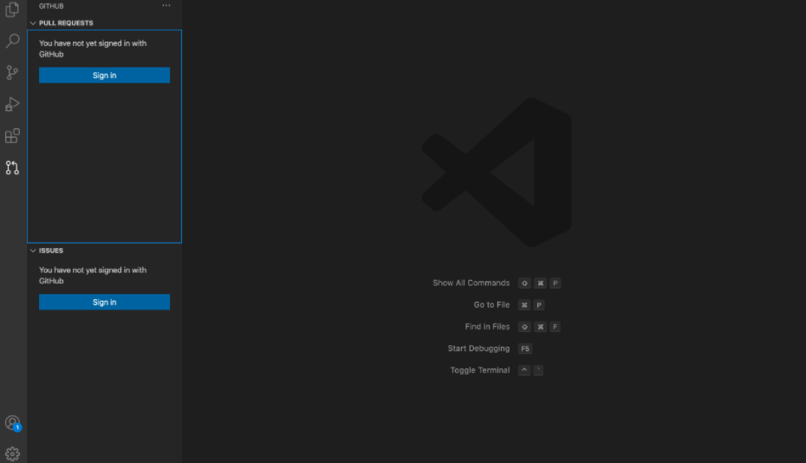This screenshot has height=463, width=806.
Task: Click the ISSUES header text
Action: (x=51, y=251)
